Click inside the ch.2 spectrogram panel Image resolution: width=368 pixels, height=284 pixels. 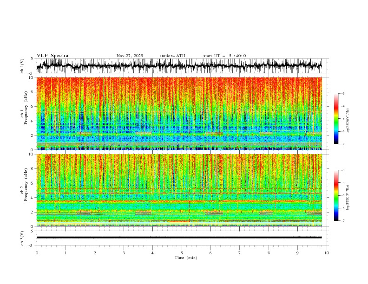click(179, 190)
